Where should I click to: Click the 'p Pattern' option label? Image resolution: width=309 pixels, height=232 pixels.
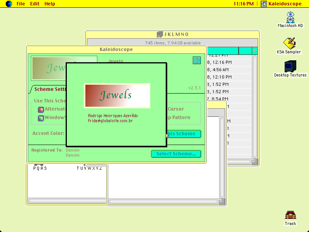179,118
